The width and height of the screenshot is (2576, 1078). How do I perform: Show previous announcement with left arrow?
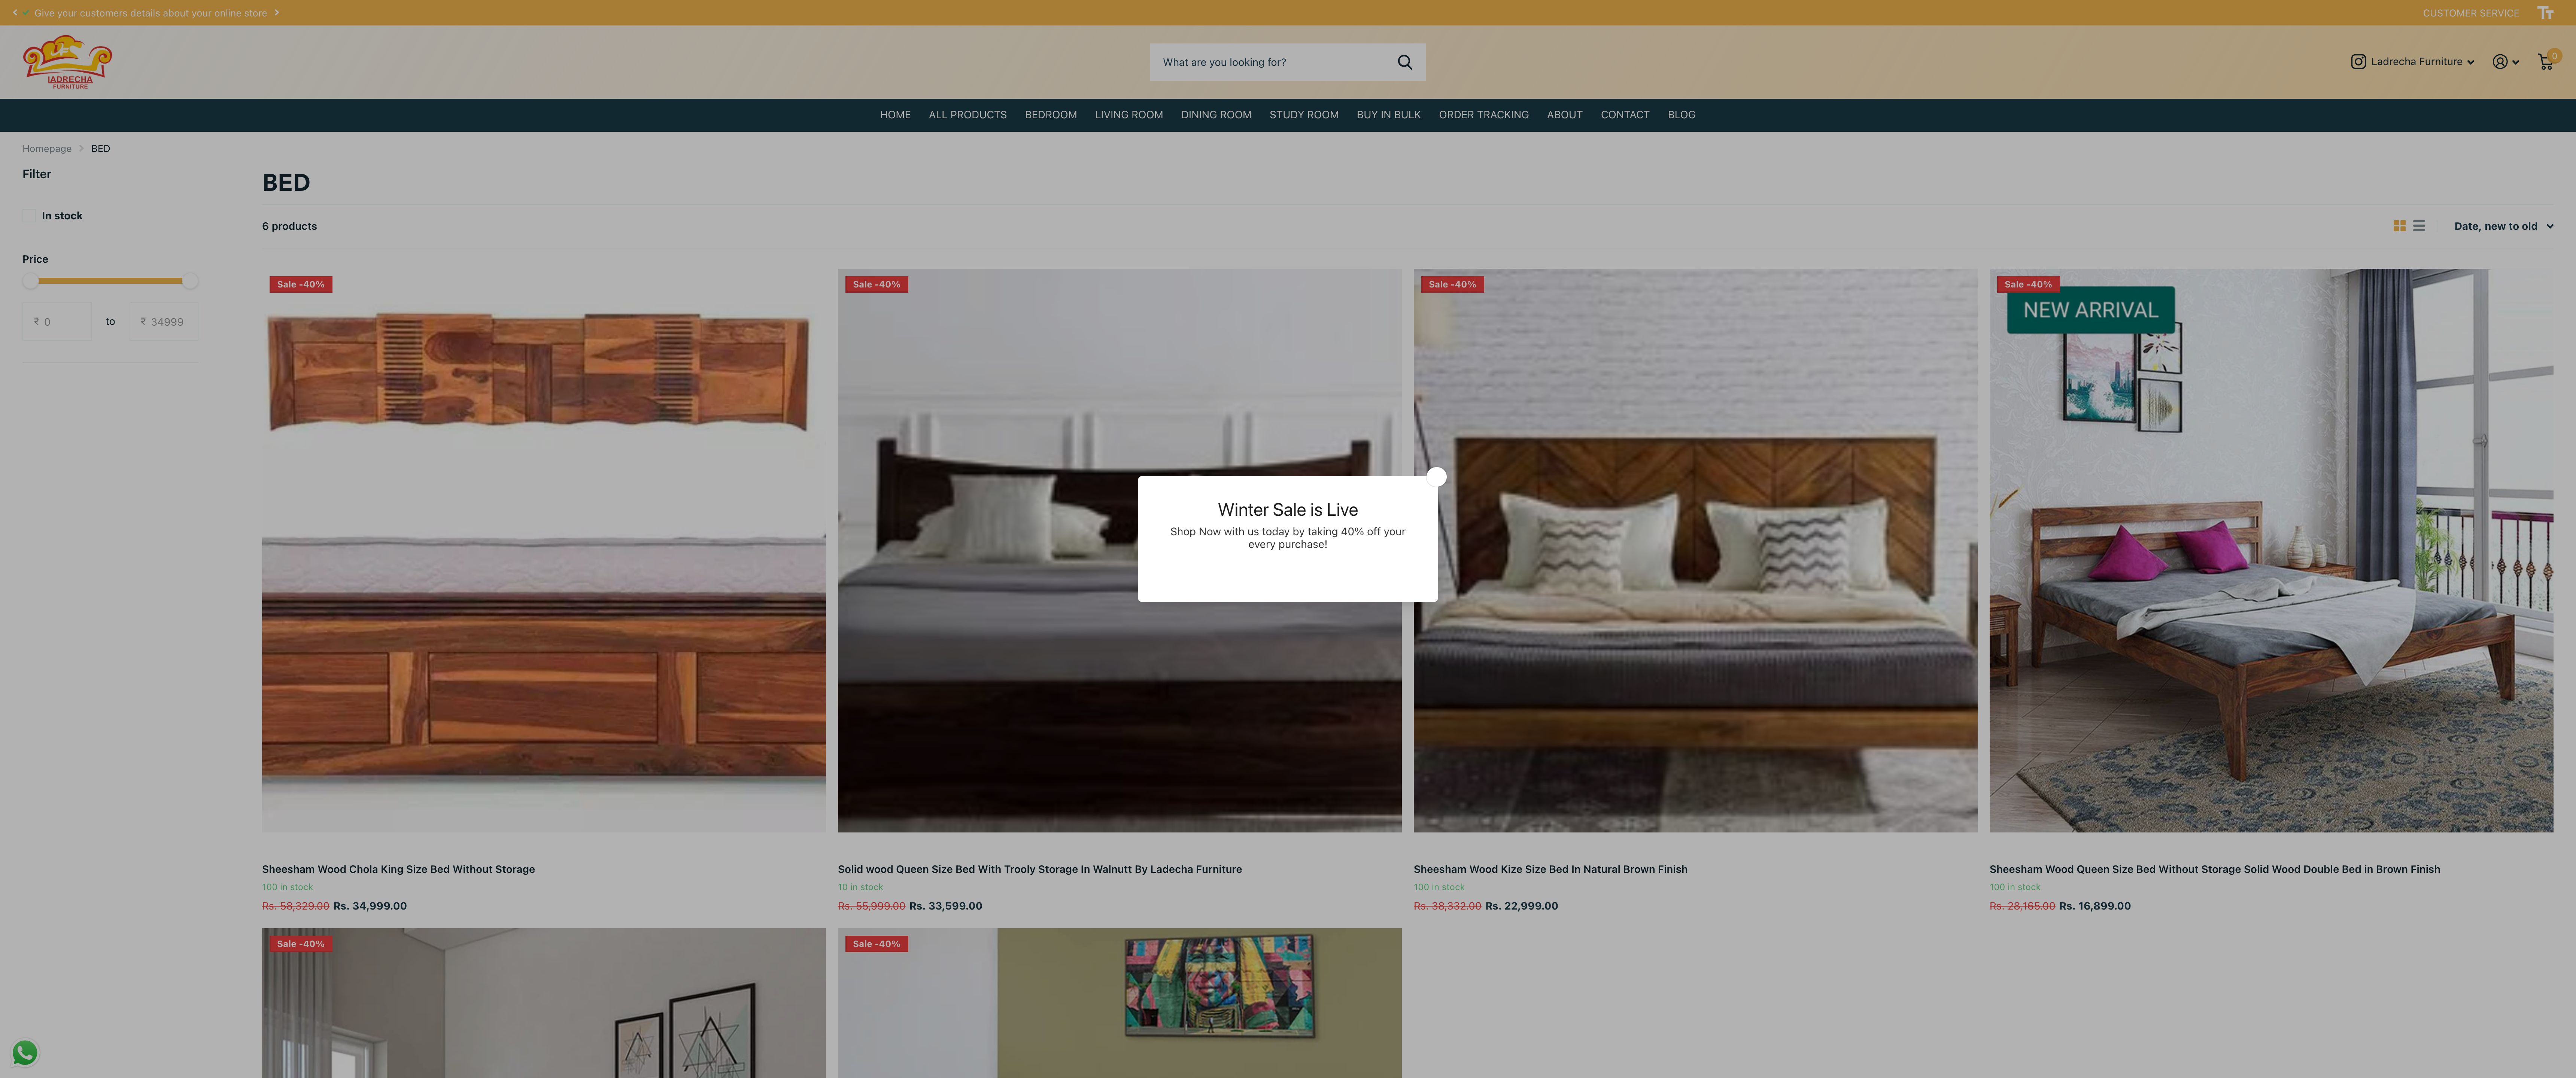coord(15,13)
